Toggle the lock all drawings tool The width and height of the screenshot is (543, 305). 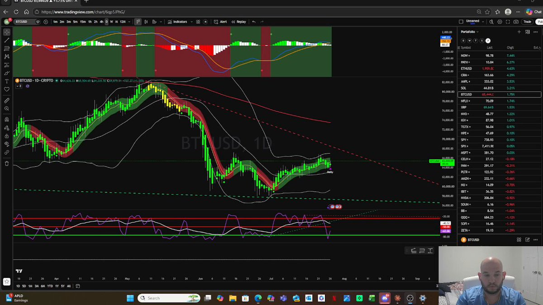pos(7,136)
